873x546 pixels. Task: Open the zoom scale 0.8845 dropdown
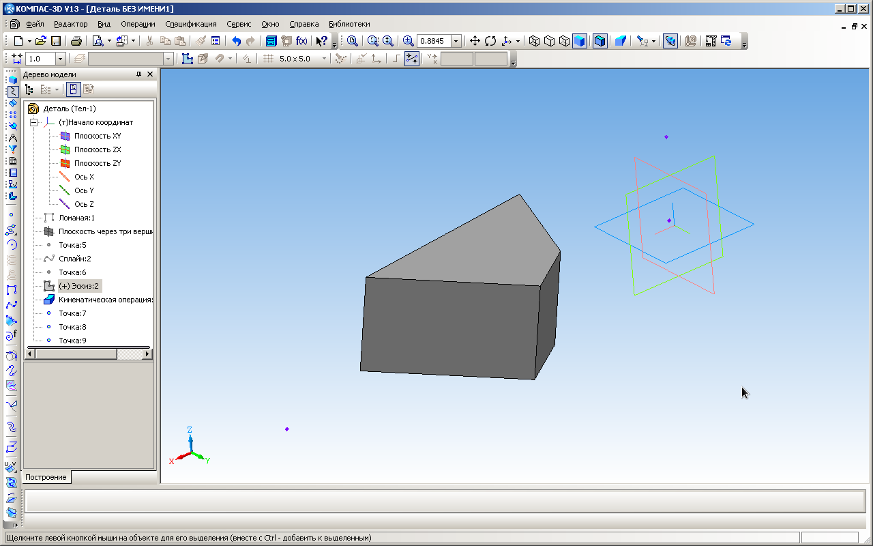click(456, 41)
